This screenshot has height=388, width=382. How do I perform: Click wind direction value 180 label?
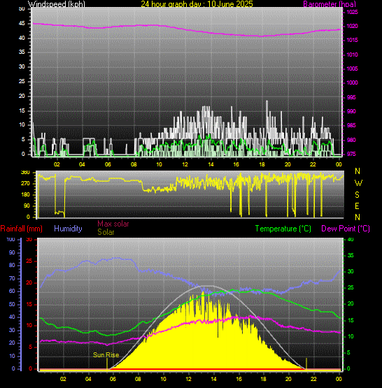[x=25, y=194]
